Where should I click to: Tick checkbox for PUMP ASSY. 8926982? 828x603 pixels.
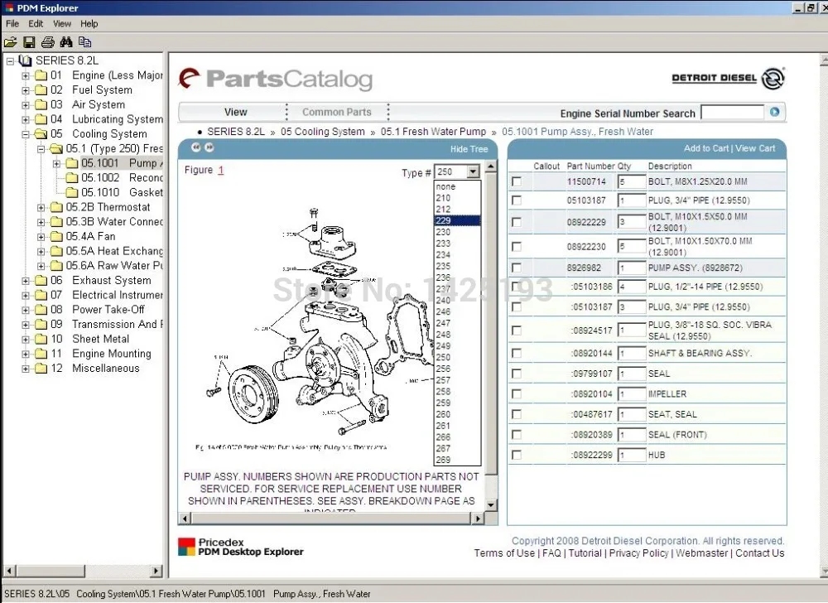point(517,268)
